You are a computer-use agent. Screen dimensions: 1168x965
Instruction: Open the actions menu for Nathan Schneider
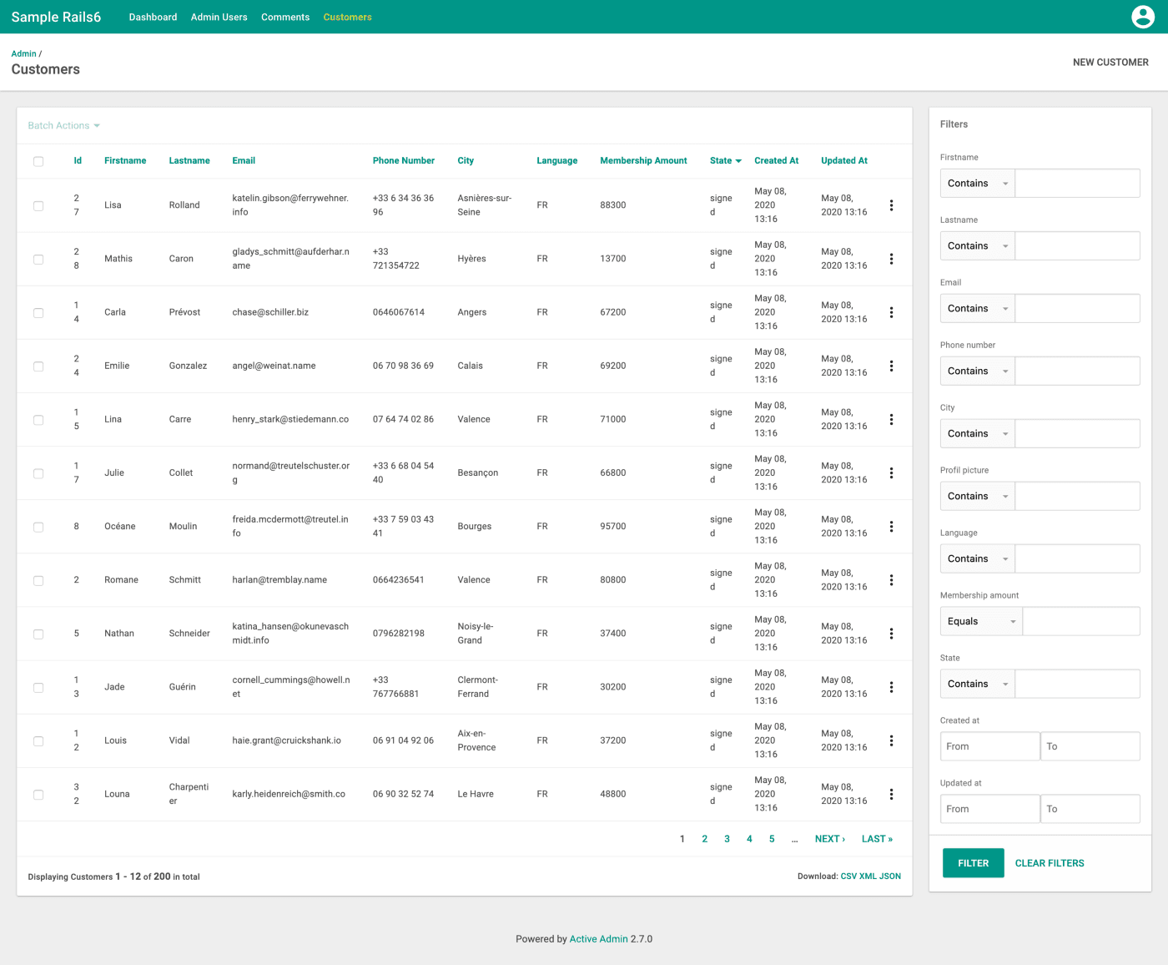pyautogui.click(x=891, y=634)
